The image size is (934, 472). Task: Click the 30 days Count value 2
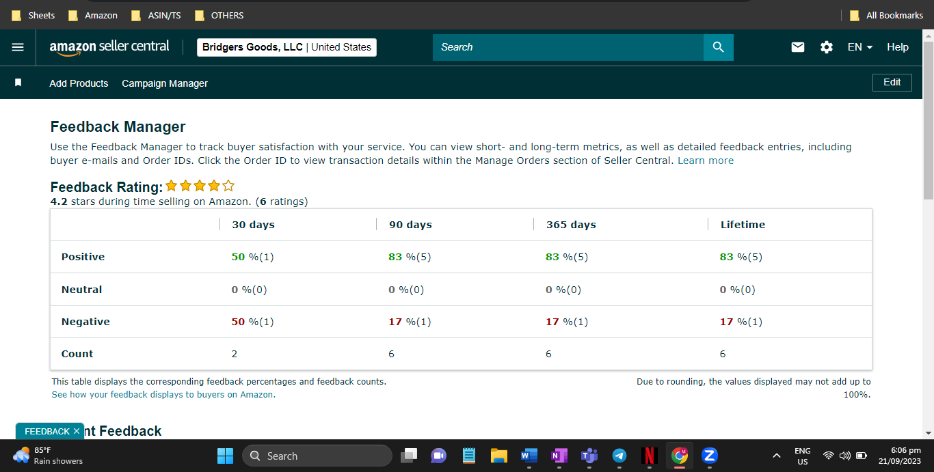tap(235, 354)
